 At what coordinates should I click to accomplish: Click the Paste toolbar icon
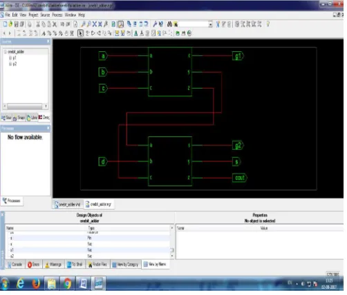click(x=49, y=24)
